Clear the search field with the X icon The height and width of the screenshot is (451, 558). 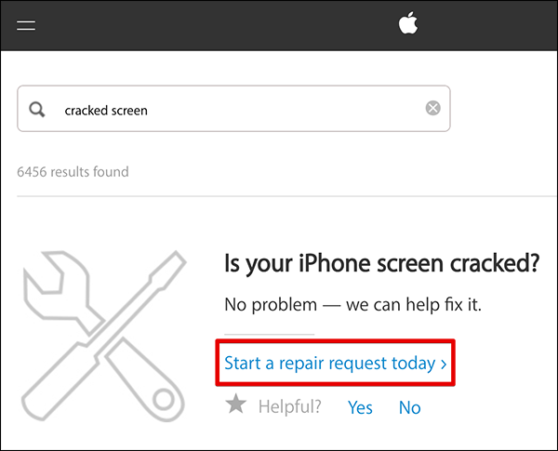click(432, 109)
